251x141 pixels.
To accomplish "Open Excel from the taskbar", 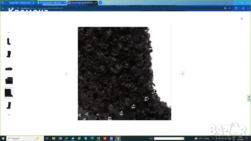I will 98,138.
